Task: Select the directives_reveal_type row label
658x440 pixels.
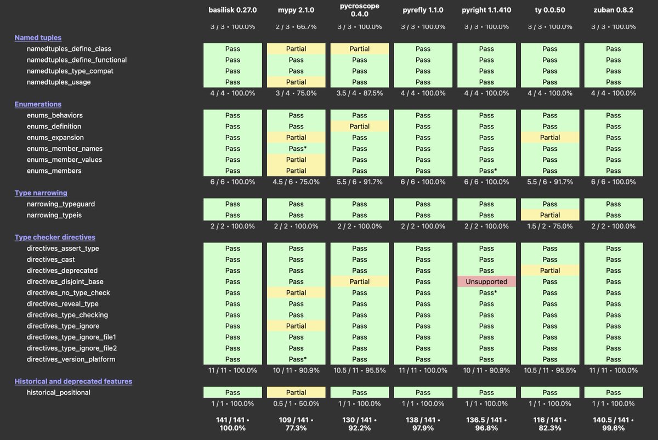Action: (x=63, y=304)
